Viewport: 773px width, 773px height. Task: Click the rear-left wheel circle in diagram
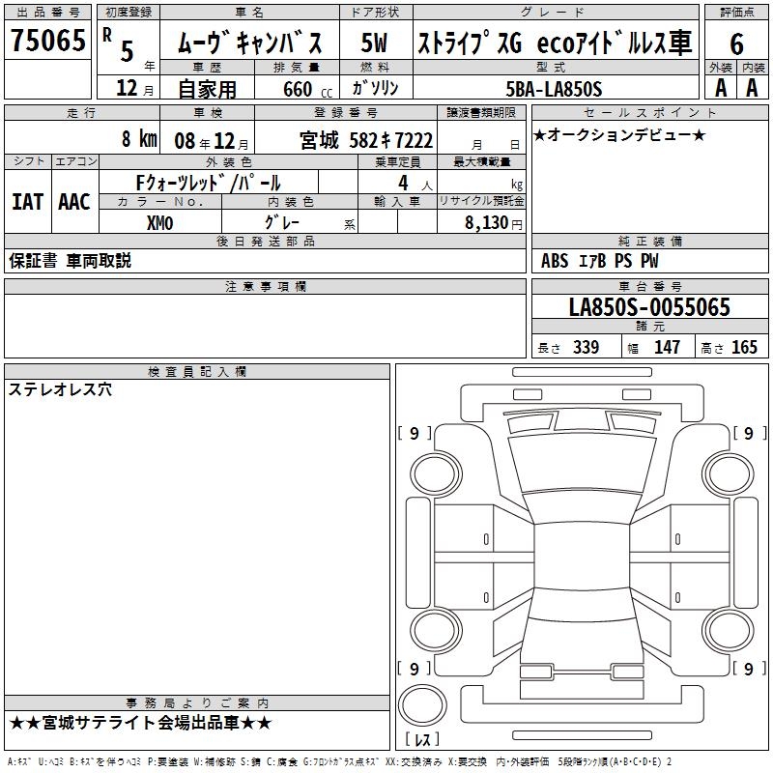coord(436,630)
